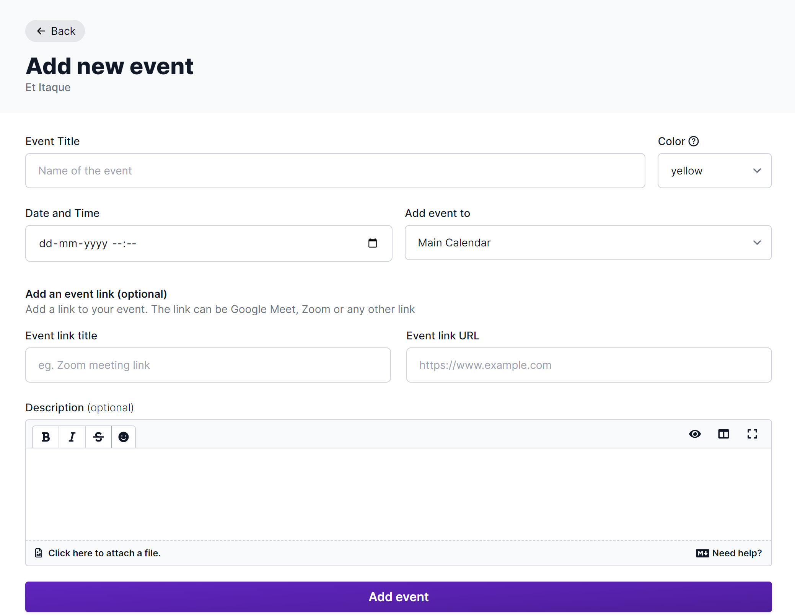Screen dimensions: 795x616
Task: Open the Click here to attach a file link
Action: coord(104,553)
